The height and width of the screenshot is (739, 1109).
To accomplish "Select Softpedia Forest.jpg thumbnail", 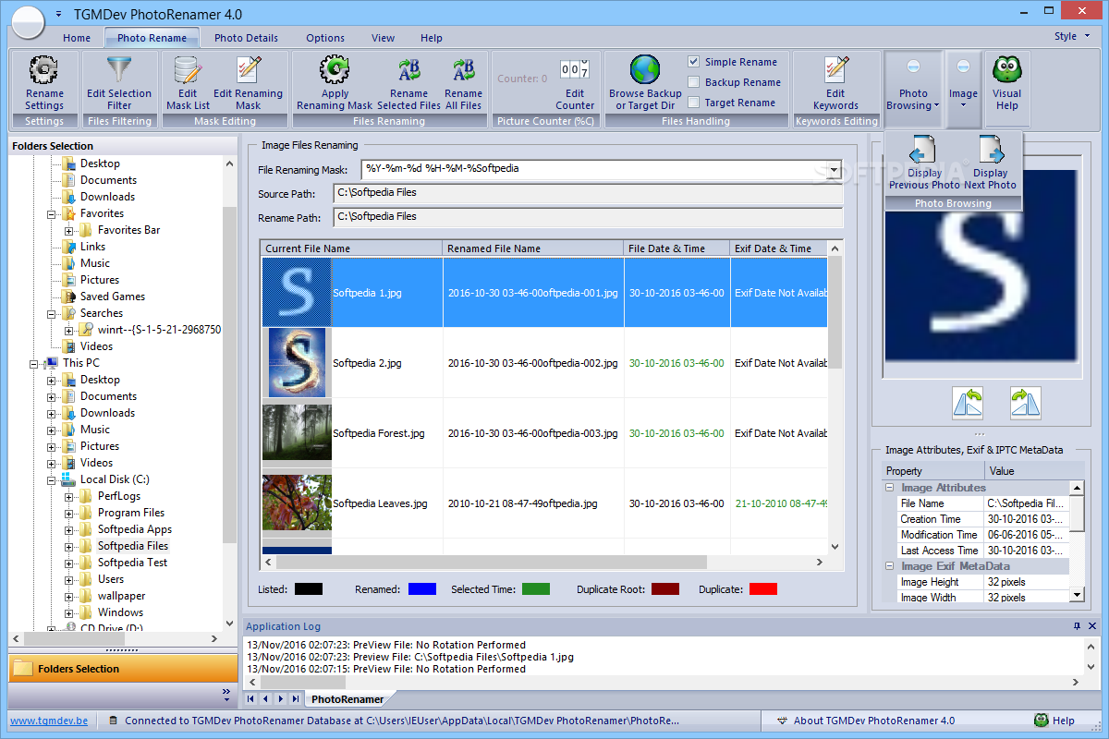I will coord(297,433).
